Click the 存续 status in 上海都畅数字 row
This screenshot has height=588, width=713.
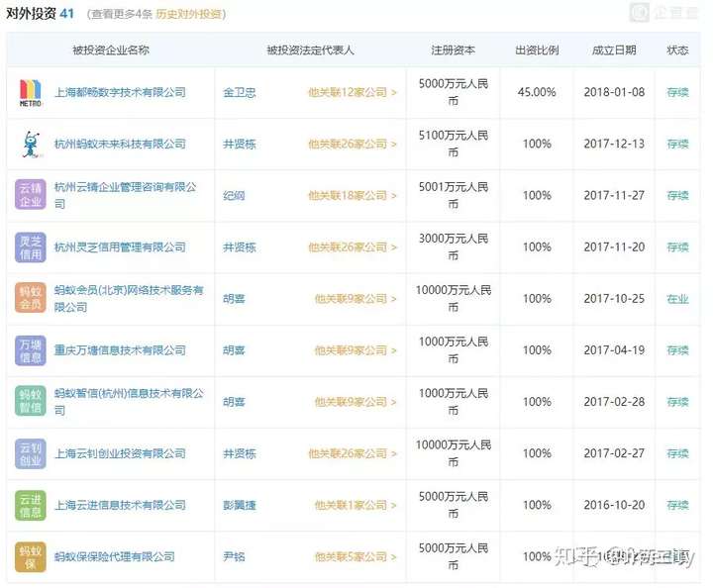(x=678, y=93)
